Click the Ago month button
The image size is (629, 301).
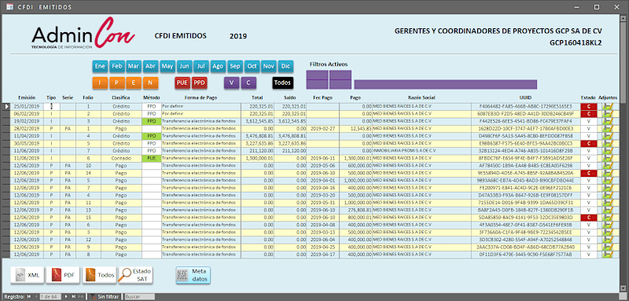(218, 66)
